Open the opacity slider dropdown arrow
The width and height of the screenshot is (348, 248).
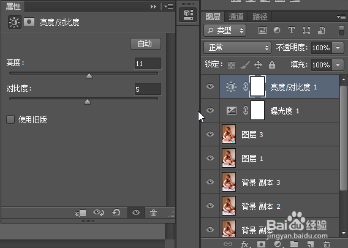[338, 48]
